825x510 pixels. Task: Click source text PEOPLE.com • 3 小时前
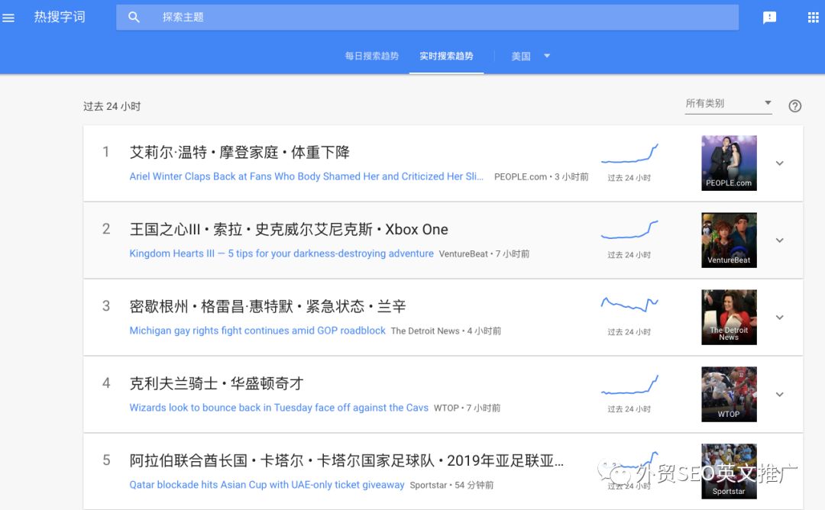(542, 177)
